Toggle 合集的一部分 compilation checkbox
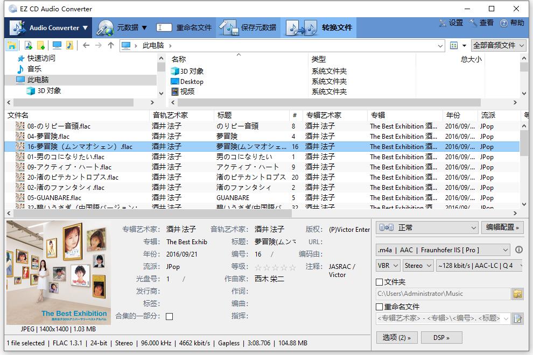This screenshot has width=533, height=355. click(169, 316)
